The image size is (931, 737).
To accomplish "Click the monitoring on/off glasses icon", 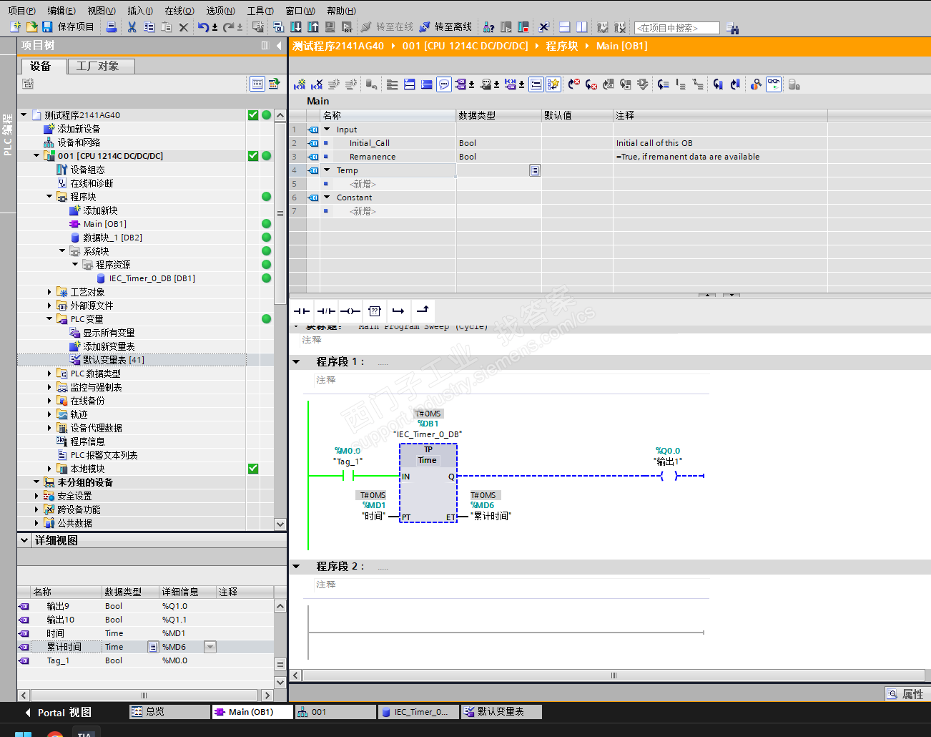I will point(774,84).
